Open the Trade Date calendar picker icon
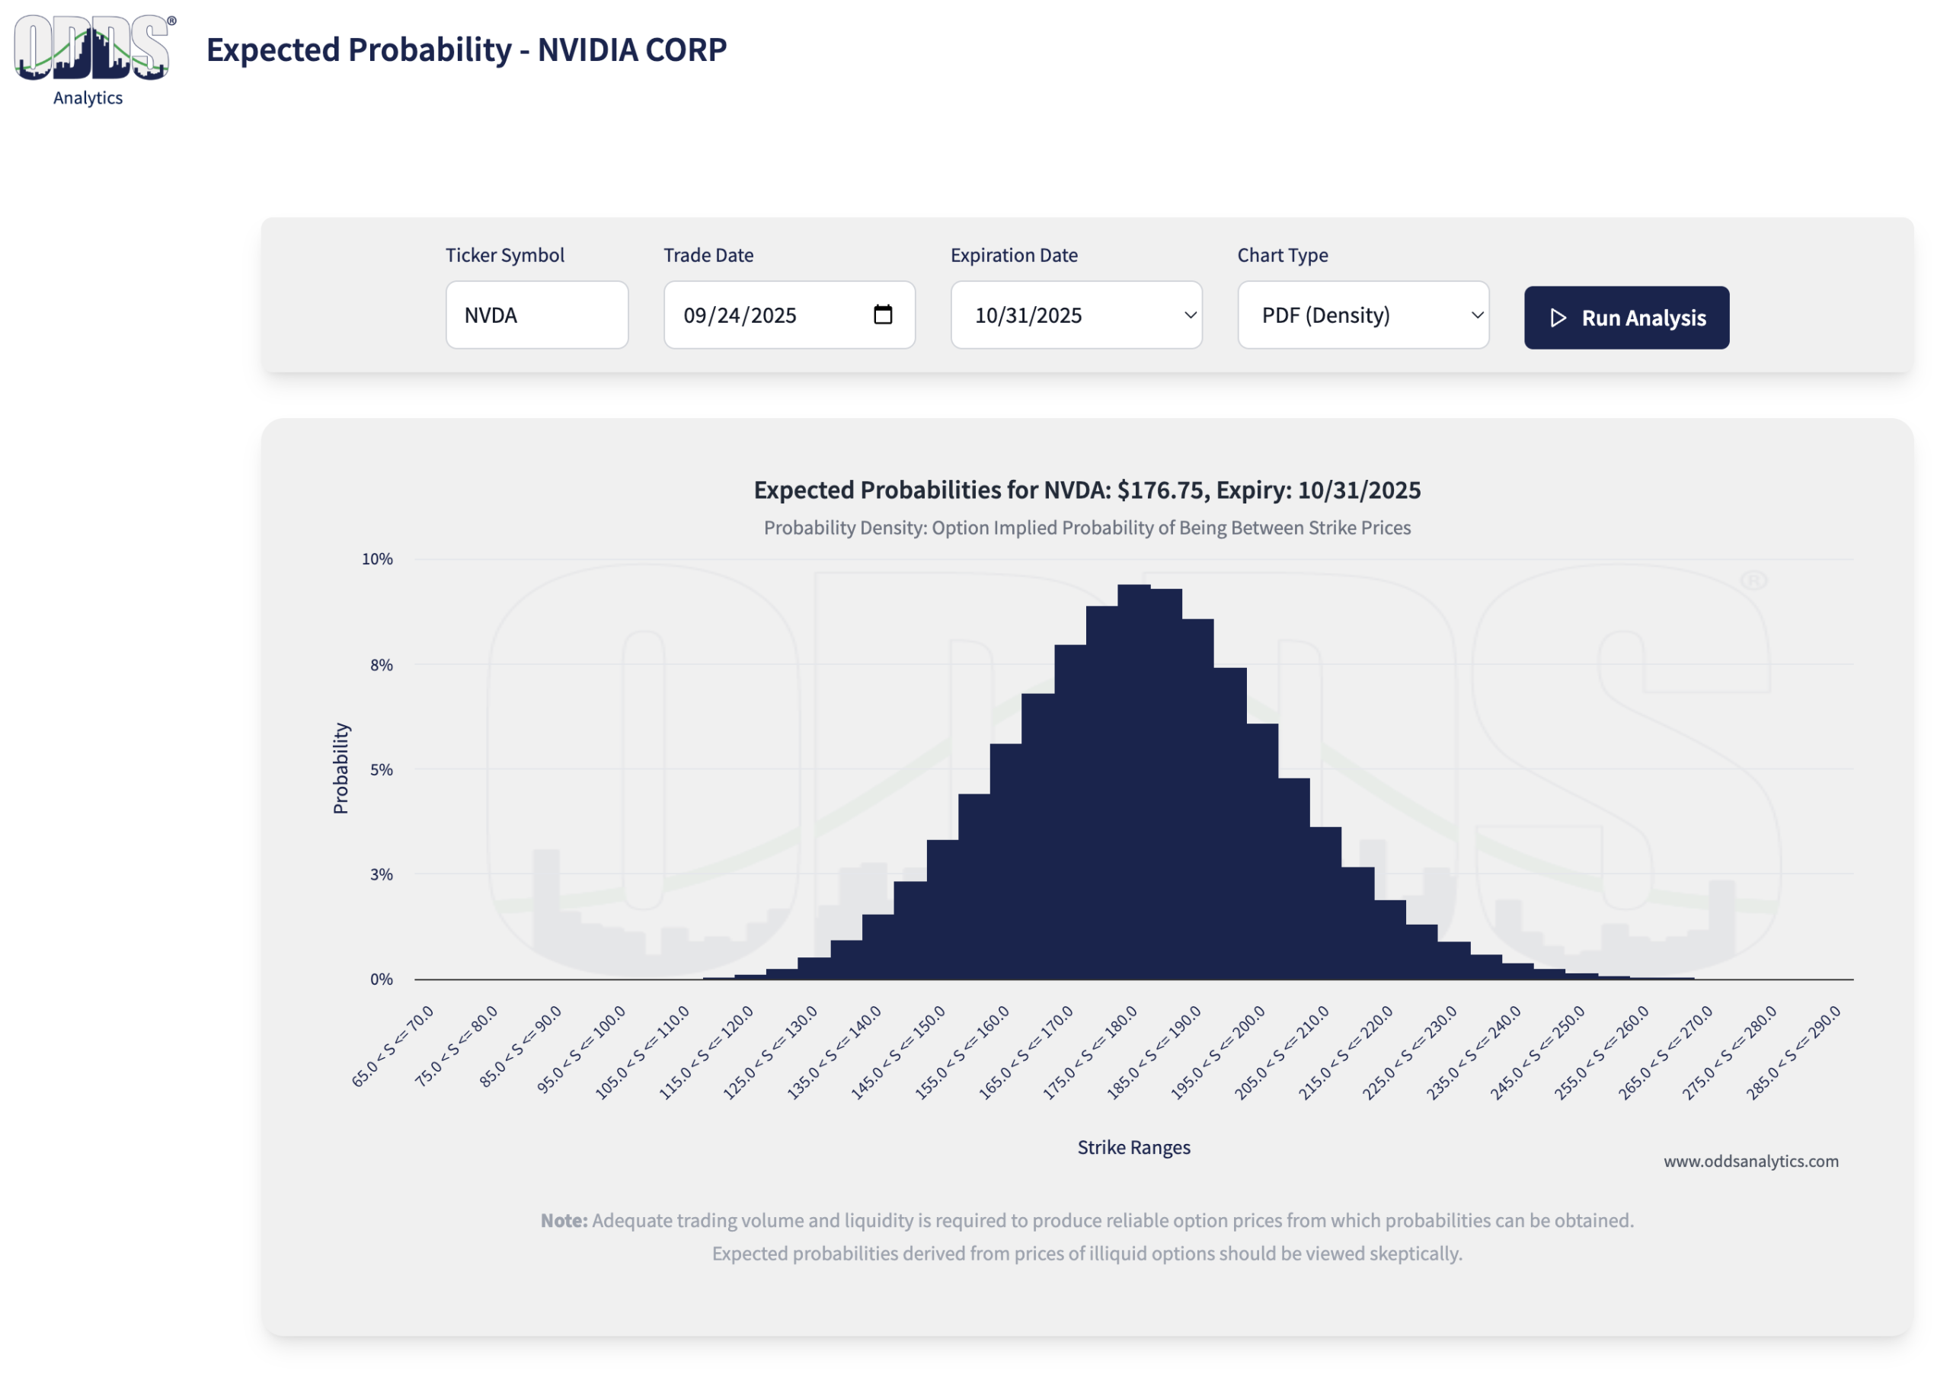1950x1390 pixels. pos(883,315)
